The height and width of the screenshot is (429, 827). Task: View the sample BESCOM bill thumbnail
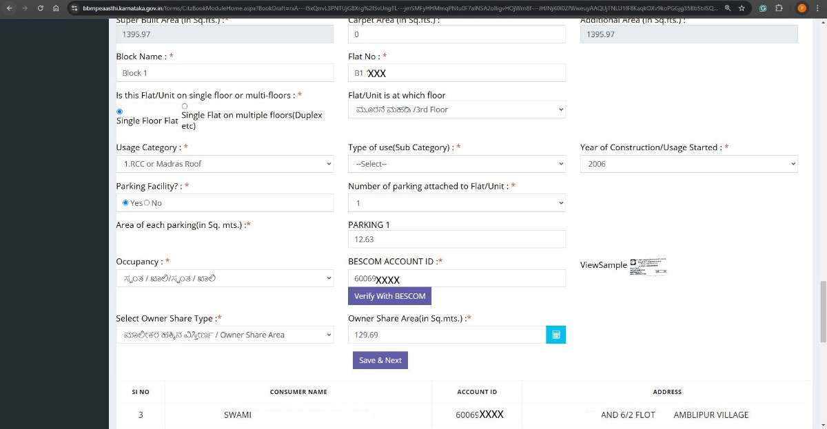[649, 266]
